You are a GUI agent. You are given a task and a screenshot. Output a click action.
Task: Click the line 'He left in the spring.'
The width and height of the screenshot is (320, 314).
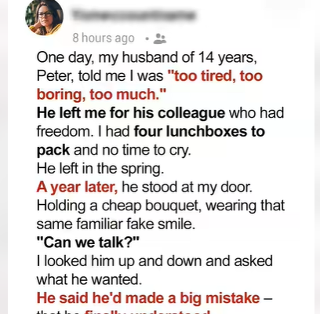(x=100, y=169)
